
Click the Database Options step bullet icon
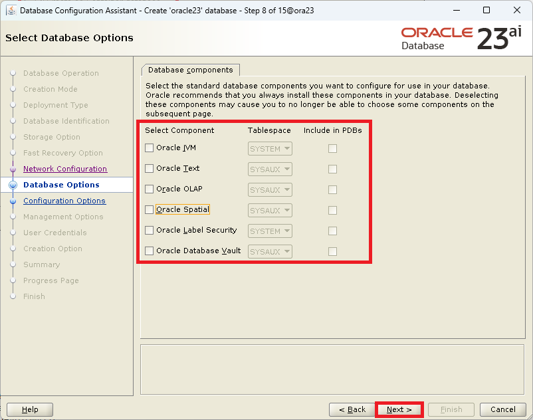[x=13, y=185]
